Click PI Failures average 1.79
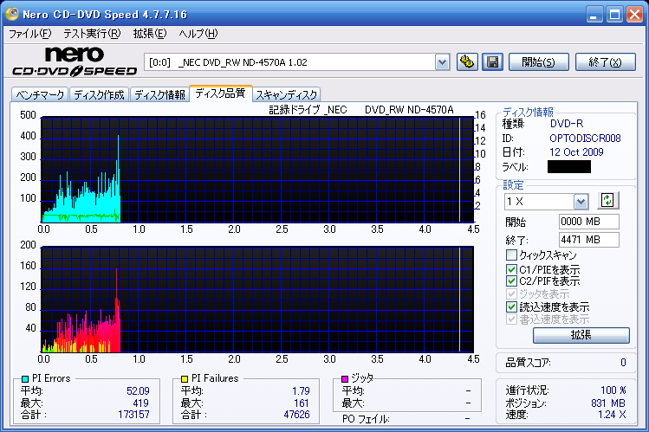The height and width of the screenshot is (432, 649). pyautogui.click(x=301, y=391)
